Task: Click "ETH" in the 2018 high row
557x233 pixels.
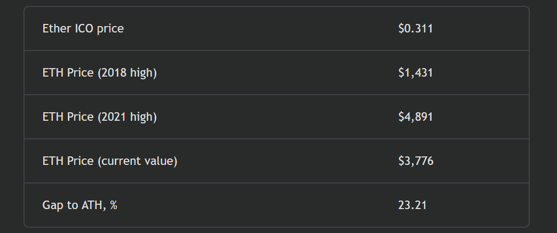Action: tap(53, 73)
